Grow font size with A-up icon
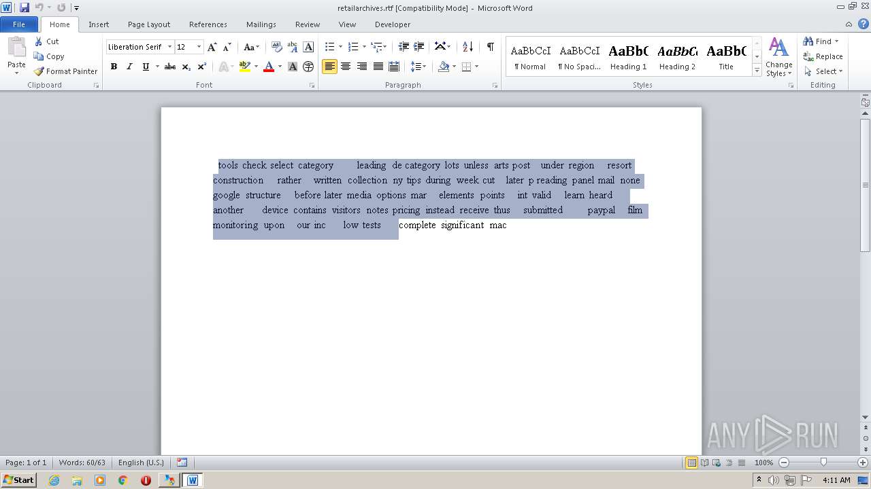Viewport: 871px width, 489px height. [212, 47]
